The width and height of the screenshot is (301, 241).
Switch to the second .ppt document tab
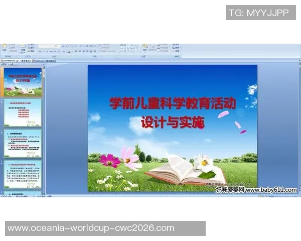pyautogui.click(x=44, y=61)
